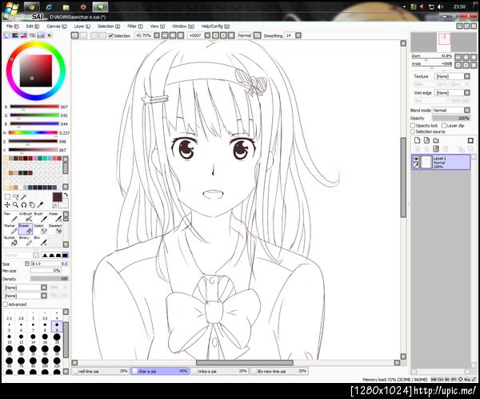Open the Layer menu
This screenshot has height=399, width=480.
click(82, 26)
